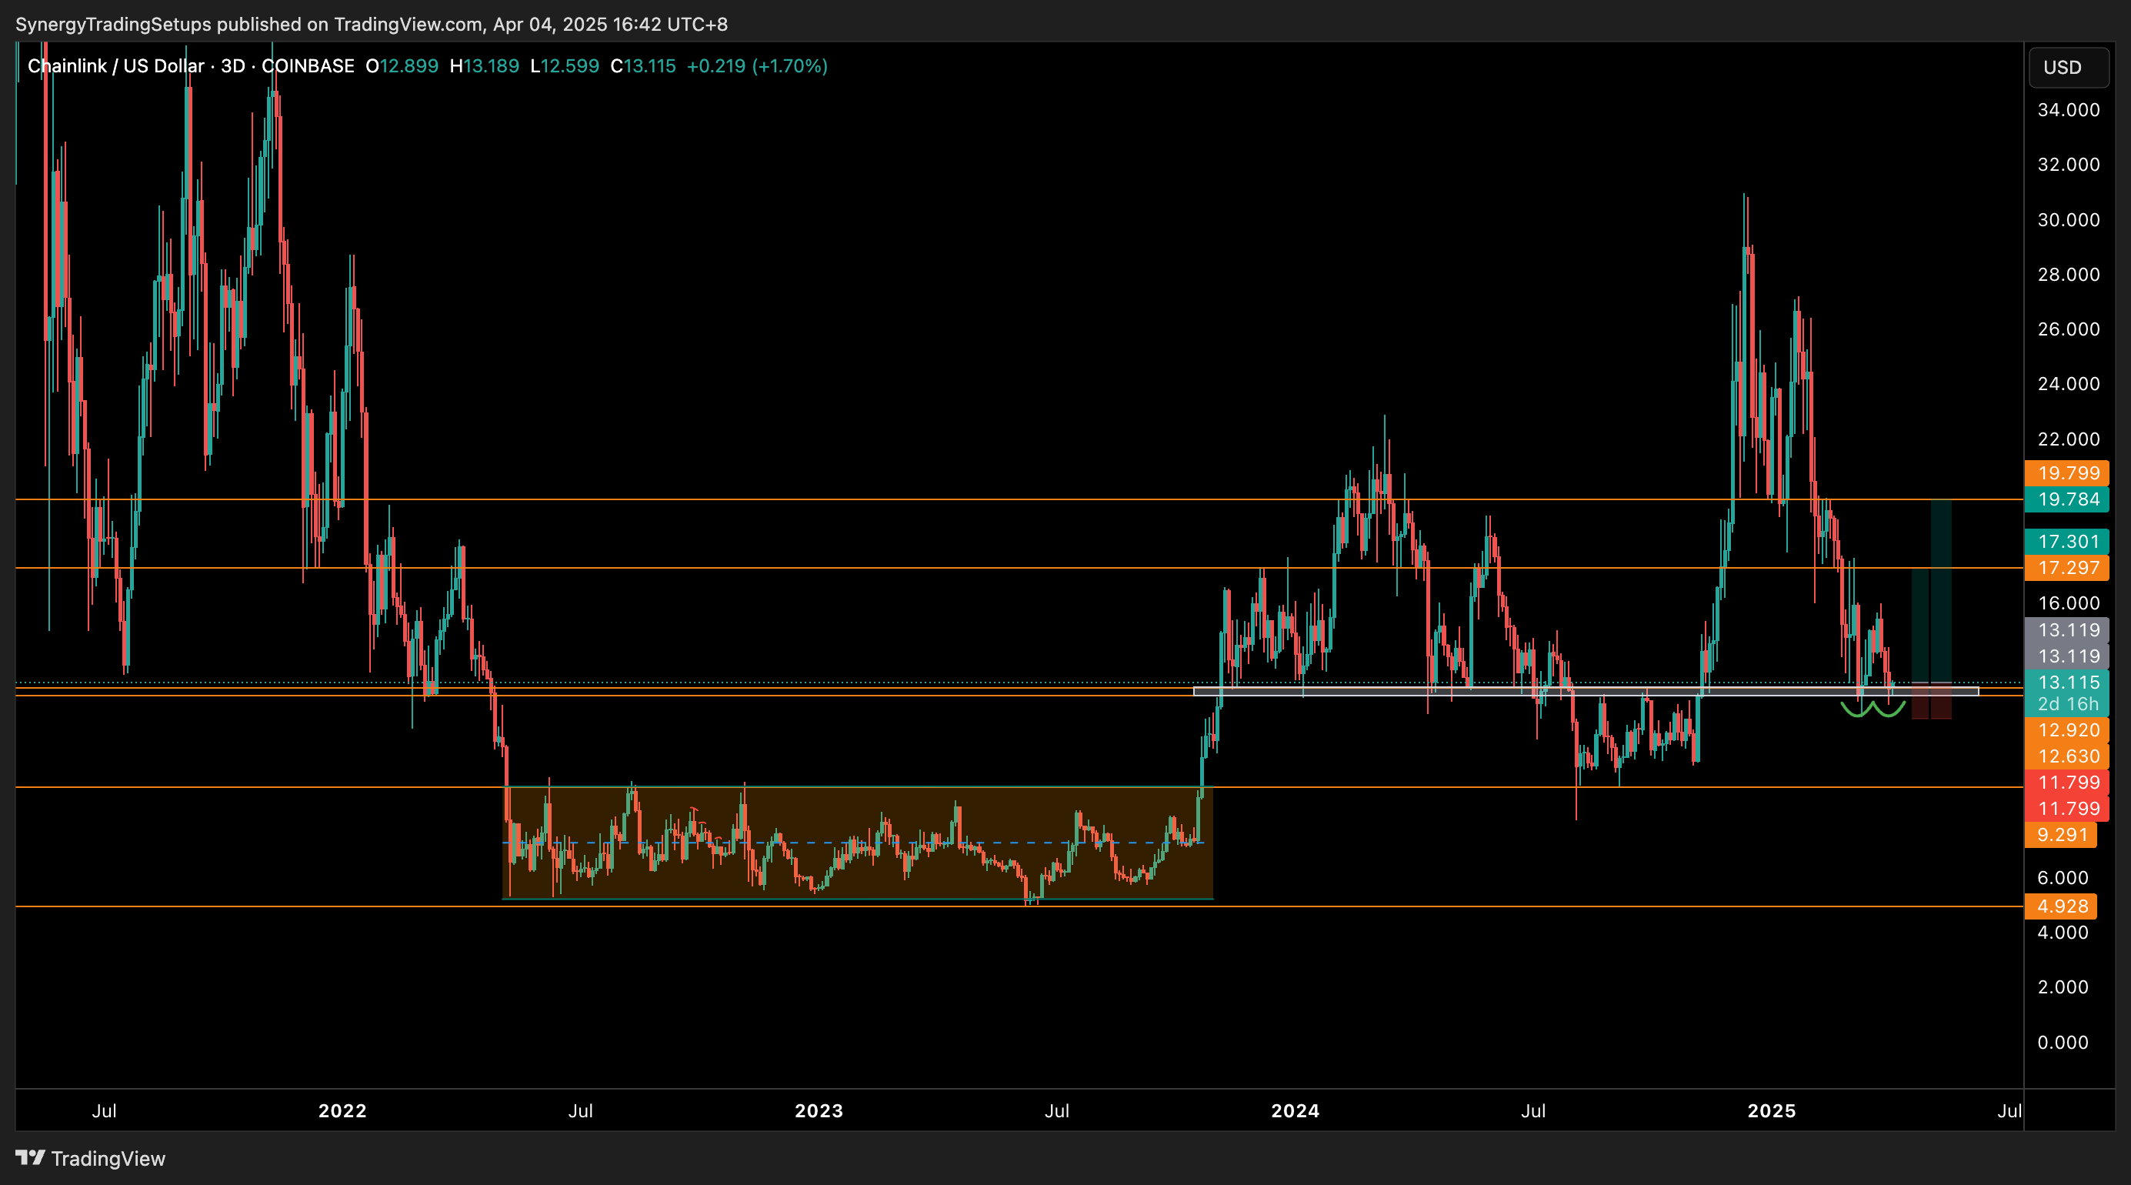
Task: Click the 6.000 price scale value
Action: point(2063,878)
